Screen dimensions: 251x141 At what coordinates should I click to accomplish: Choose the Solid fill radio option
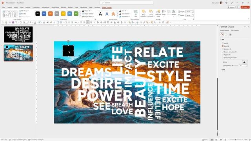[226, 46]
